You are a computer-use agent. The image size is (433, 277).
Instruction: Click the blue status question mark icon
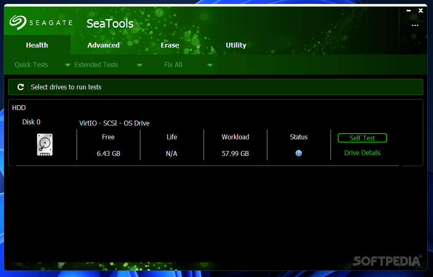pyautogui.click(x=299, y=153)
